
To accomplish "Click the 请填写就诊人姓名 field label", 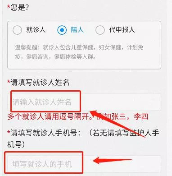I will pos(40,83).
